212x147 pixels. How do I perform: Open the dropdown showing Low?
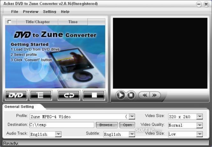pos(200,134)
